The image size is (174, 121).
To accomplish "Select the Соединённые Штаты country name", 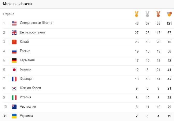I will click(x=36, y=23).
